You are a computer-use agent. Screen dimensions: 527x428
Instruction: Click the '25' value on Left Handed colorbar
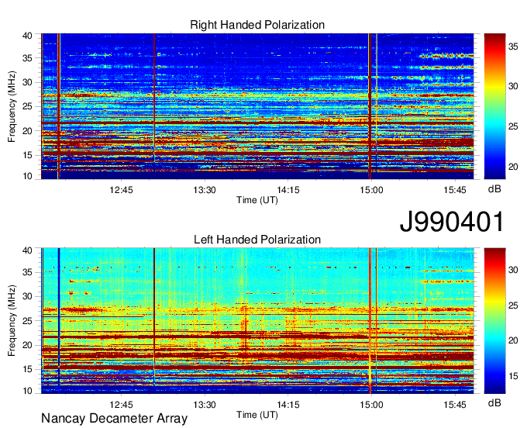tap(513, 305)
